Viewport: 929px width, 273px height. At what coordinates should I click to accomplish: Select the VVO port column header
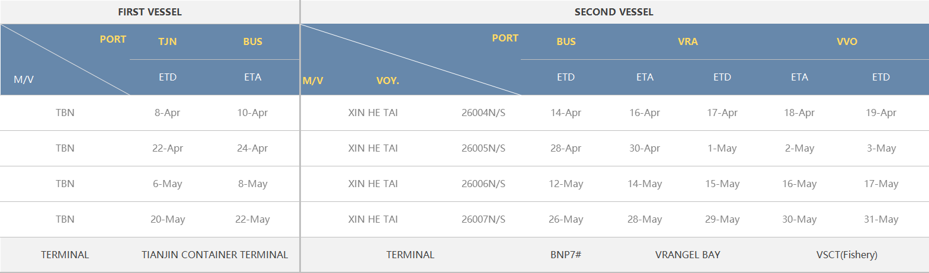pos(847,41)
